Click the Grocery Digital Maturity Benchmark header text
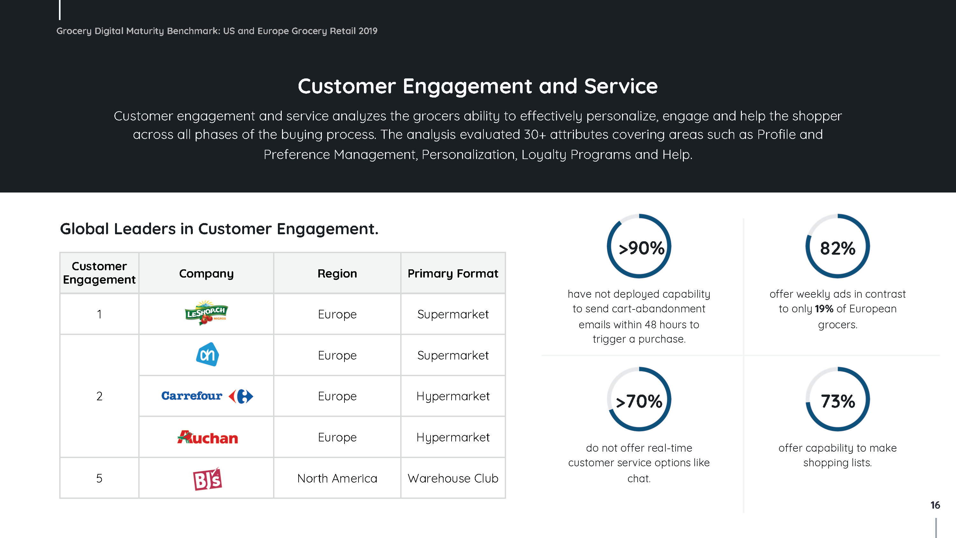Screen dimensions: 956x538 click(x=217, y=31)
